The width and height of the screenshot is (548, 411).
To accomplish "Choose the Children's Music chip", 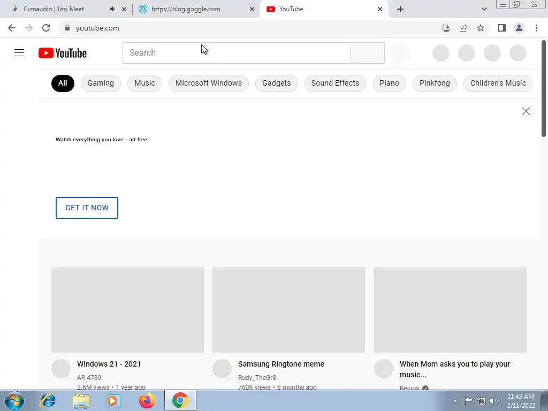I will point(498,83).
